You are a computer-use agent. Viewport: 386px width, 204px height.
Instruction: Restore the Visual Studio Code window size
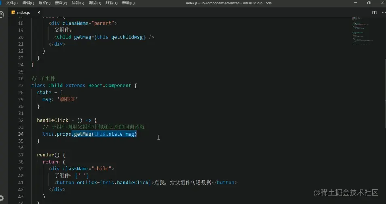point(369,3)
